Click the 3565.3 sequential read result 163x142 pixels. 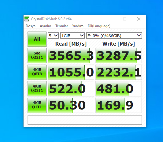point(71,56)
